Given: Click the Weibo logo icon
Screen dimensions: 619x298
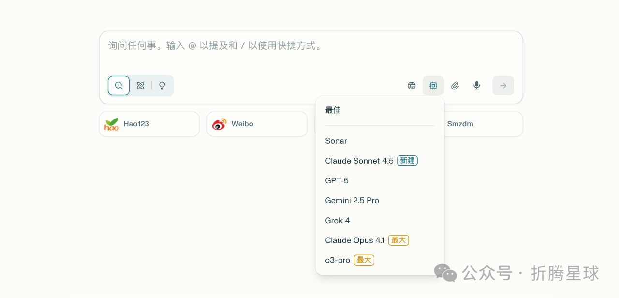Looking at the screenshot, I should pos(219,124).
